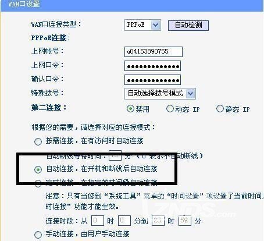Click the 连接时段 start minute field
The height and width of the screenshot is (241, 264).
point(124,221)
